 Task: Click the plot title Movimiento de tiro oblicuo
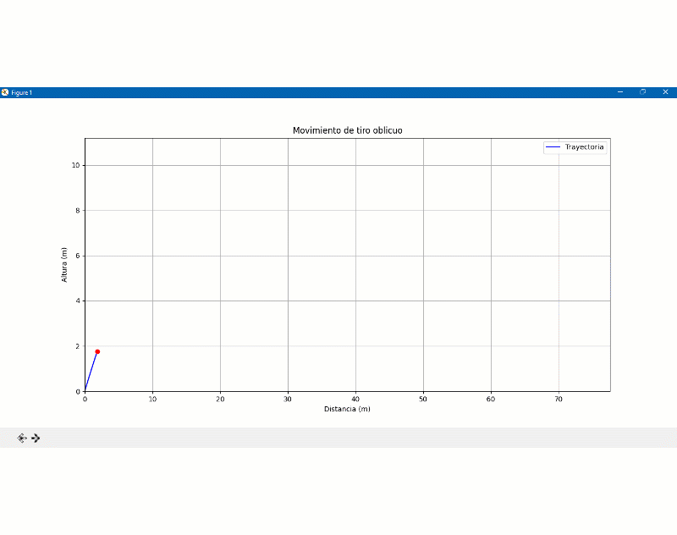(347, 130)
